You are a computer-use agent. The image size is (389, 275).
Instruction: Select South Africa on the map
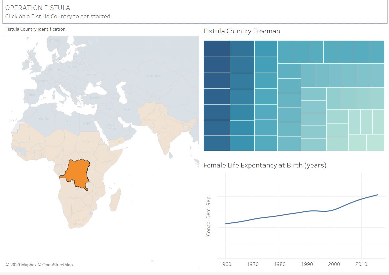[x=77, y=221]
